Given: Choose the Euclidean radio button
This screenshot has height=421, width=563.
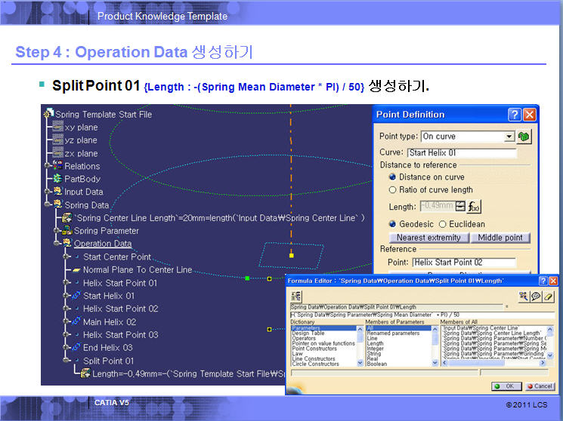Looking at the screenshot, I should [443, 224].
